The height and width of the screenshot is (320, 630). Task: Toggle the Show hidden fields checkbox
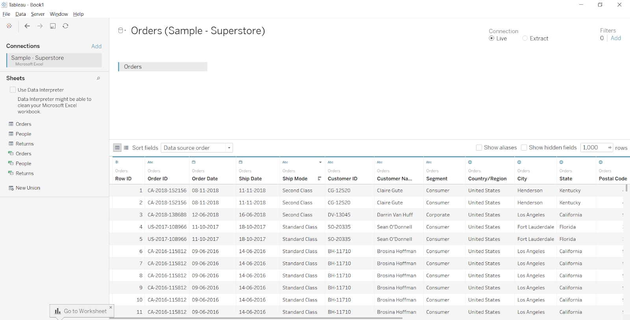(524, 147)
